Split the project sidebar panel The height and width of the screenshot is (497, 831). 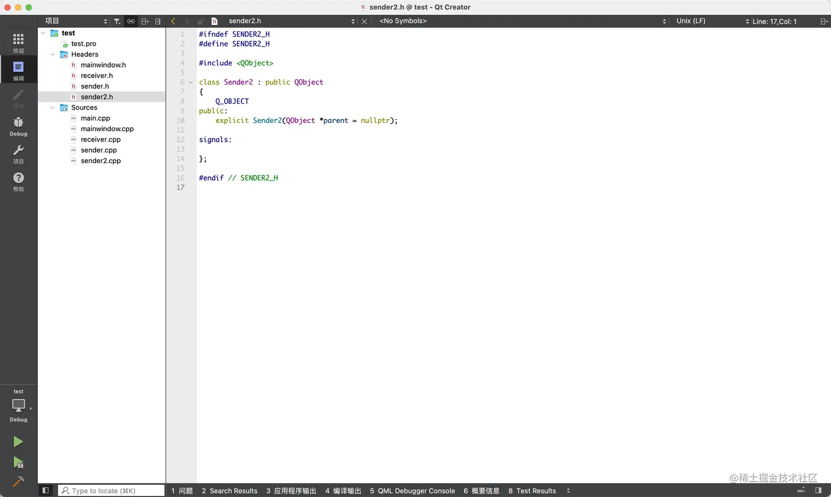(145, 21)
